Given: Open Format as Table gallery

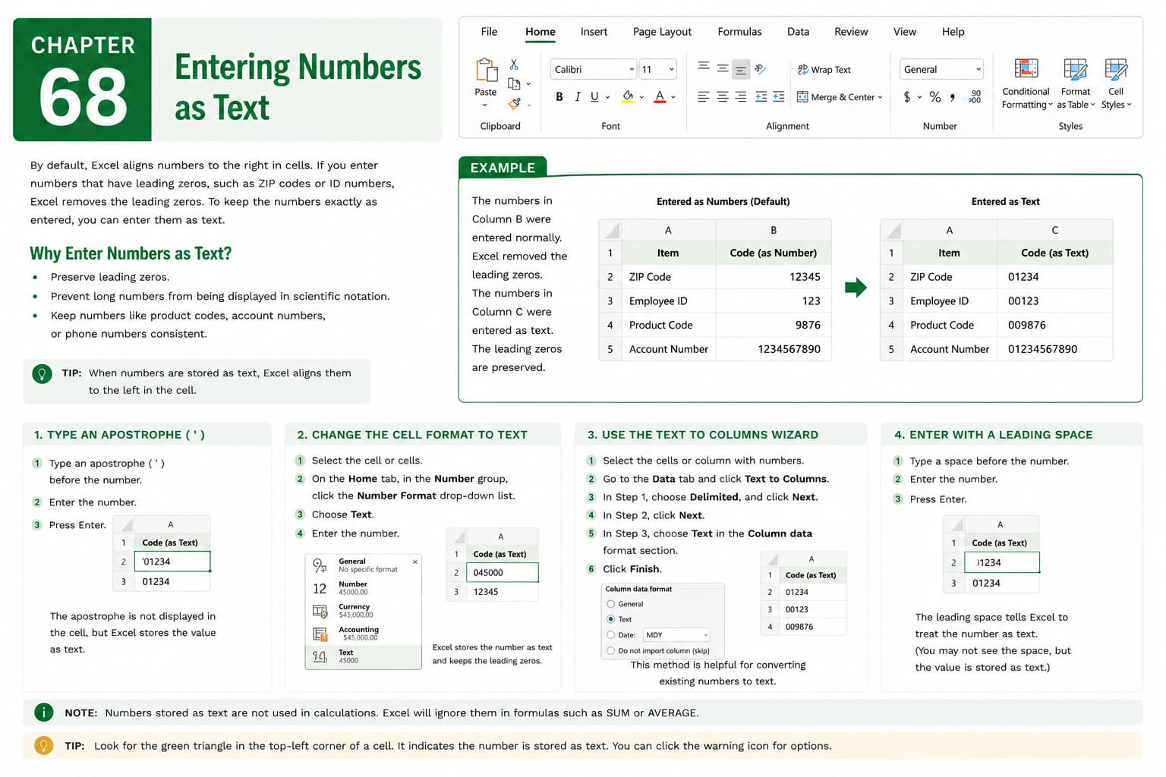Looking at the screenshot, I should pos(1076,83).
